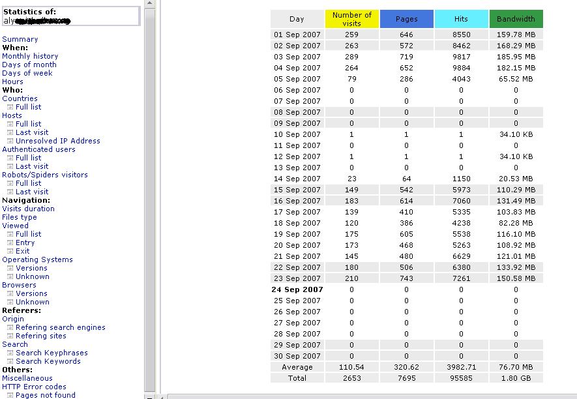Open the Browsers report
This screenshot has width=577, height=399.
click(x=19, y=284)
